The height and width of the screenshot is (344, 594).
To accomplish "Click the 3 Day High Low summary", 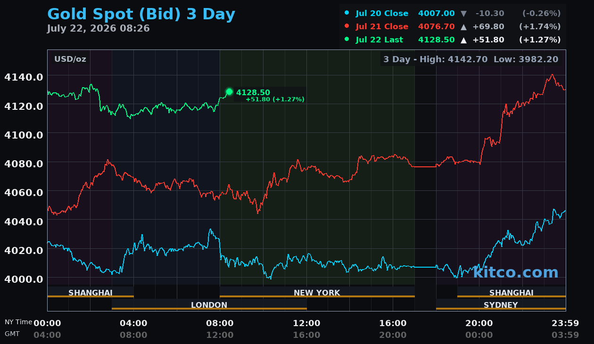I will 470,59.
